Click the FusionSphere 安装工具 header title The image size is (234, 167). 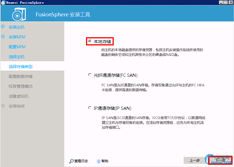(x=63, y=14)
